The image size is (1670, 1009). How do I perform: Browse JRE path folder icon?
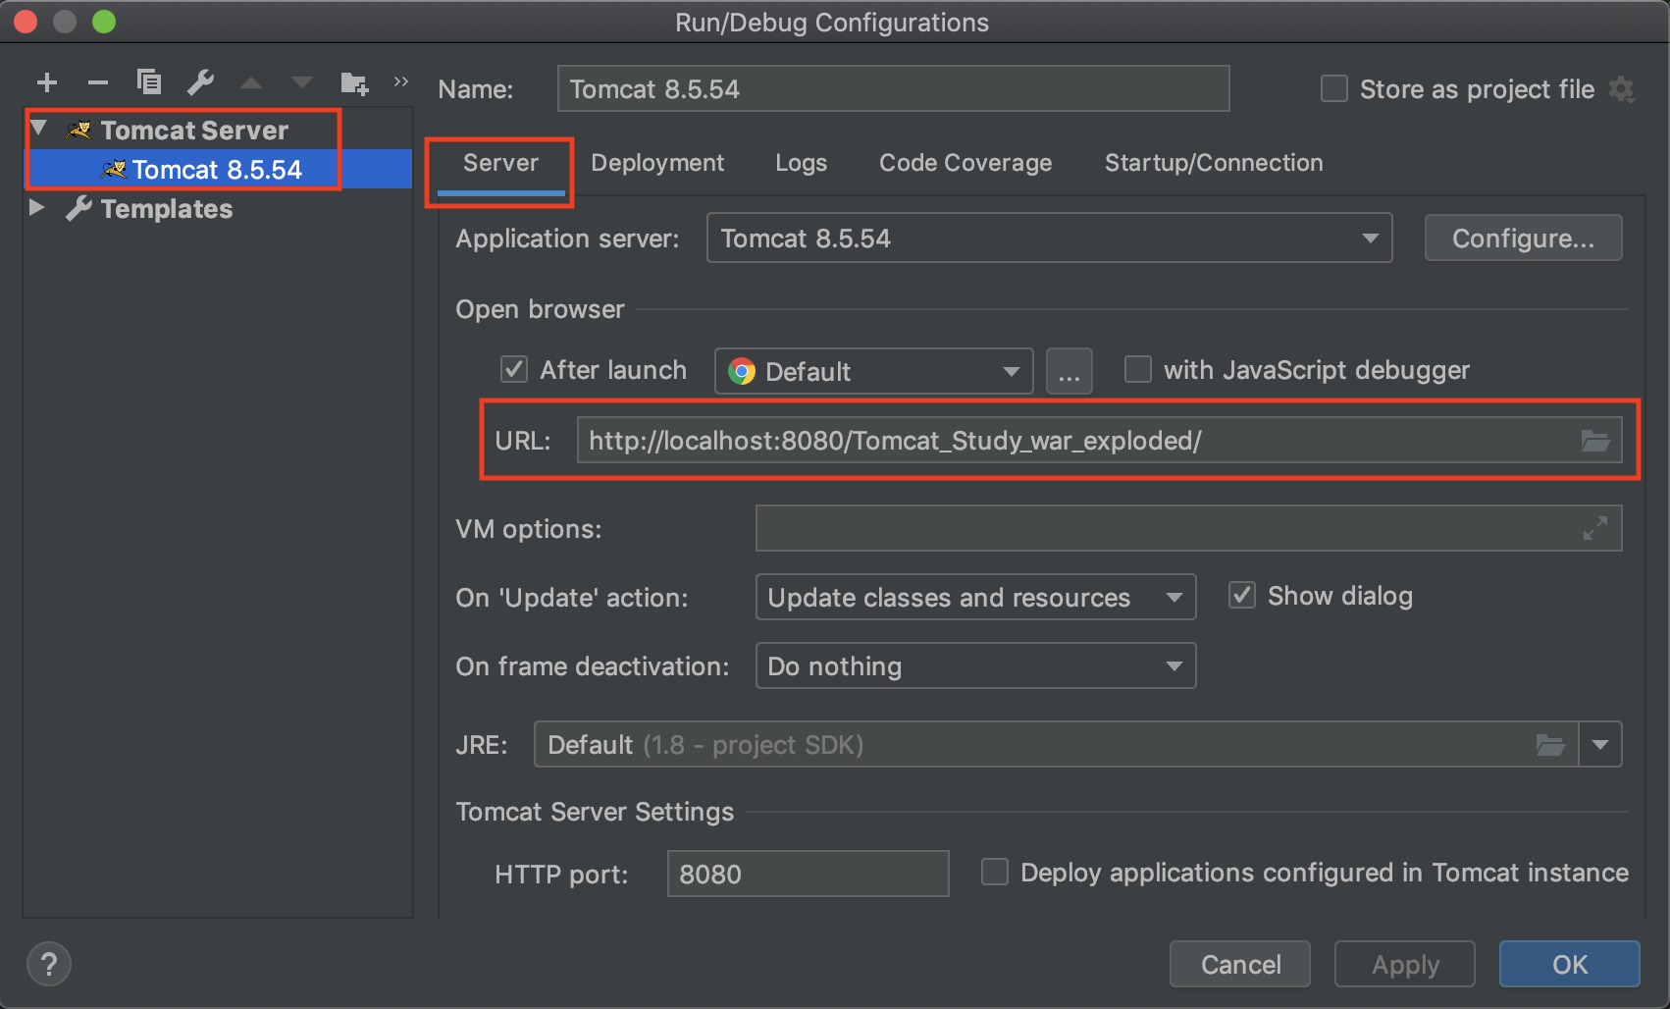click(1550, 745)
